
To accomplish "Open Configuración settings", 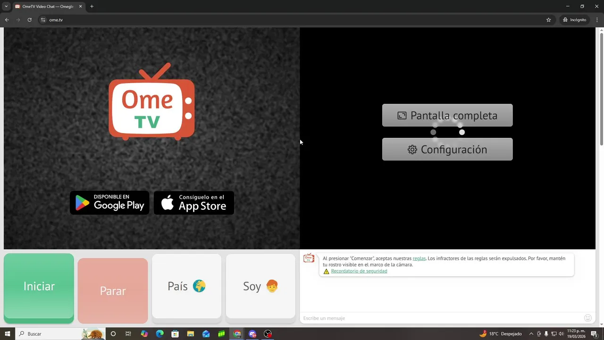I will [447, 149].
